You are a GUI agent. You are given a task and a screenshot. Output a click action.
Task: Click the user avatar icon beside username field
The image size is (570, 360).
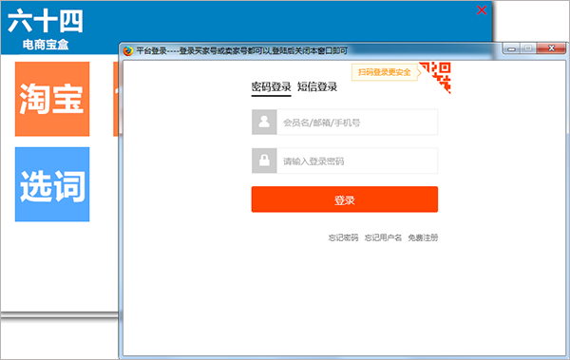point(264,123)
